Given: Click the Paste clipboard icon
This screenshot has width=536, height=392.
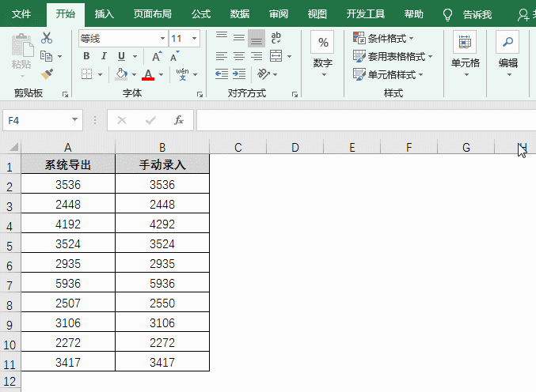Looking at the screenshot, I should coord(22,45).
